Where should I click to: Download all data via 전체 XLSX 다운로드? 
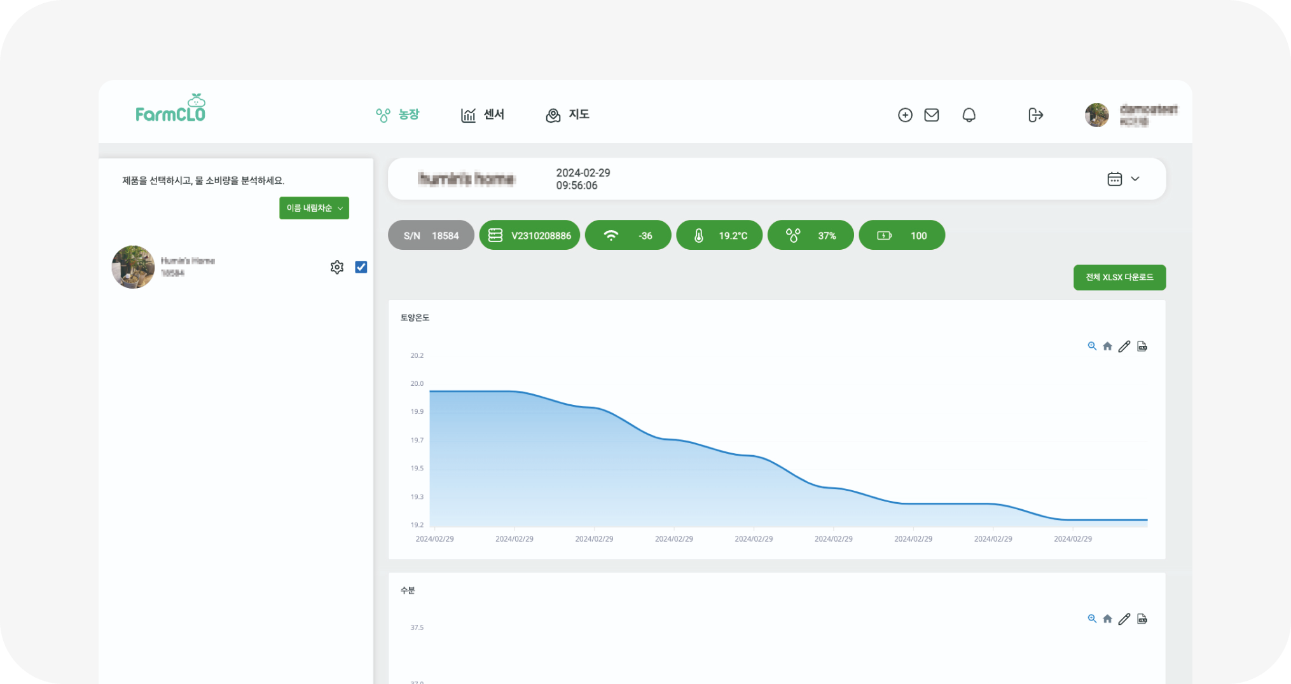(1119, 277)
